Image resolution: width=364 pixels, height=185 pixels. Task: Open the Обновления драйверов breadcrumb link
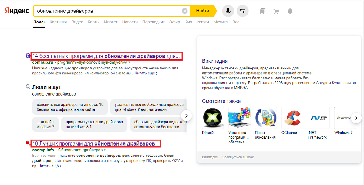(80, 150)
